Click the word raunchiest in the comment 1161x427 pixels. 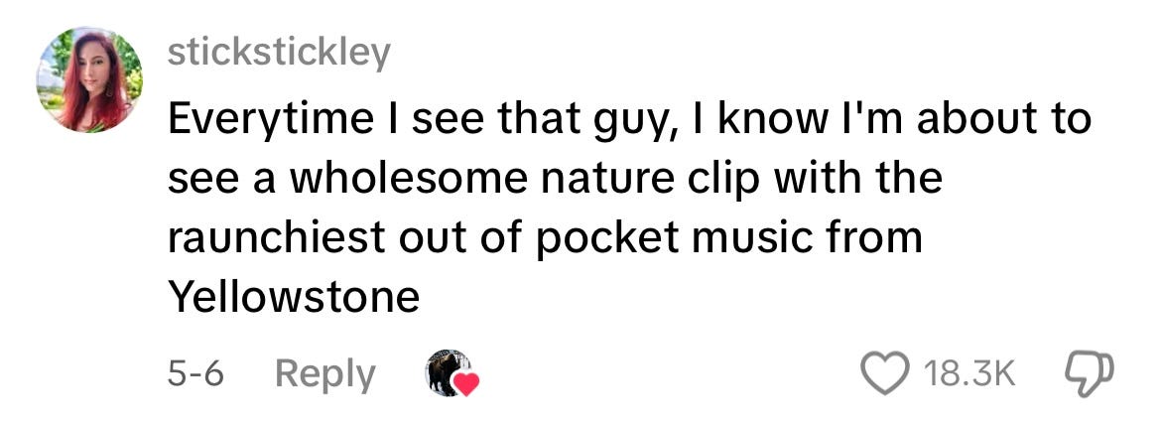(x=276, y=238)
